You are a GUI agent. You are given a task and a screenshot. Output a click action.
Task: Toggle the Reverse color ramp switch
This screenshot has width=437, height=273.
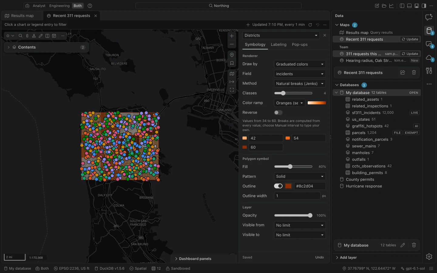[x=278, y=113]
